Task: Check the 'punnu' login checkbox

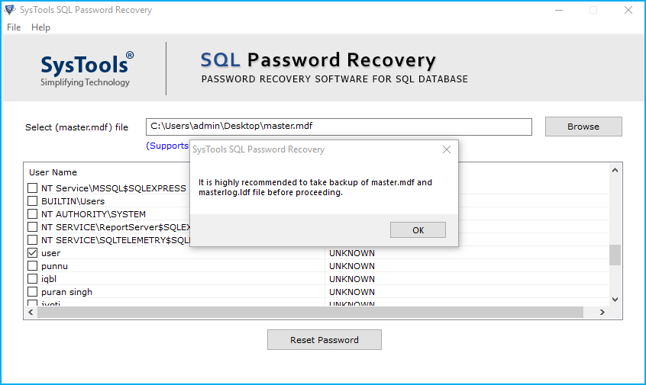Action: coord(33,266)
